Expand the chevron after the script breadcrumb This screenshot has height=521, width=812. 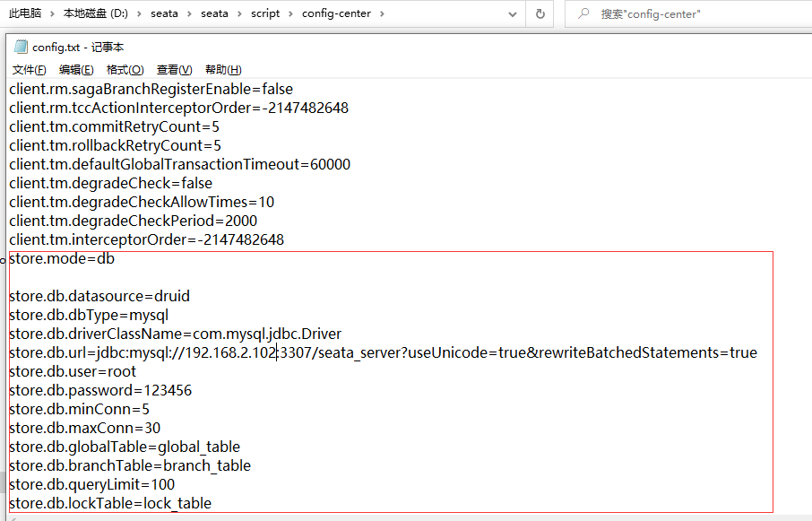290,13
